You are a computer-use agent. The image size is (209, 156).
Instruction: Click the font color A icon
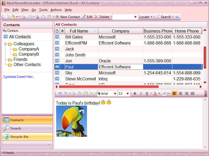click(155, 94)
